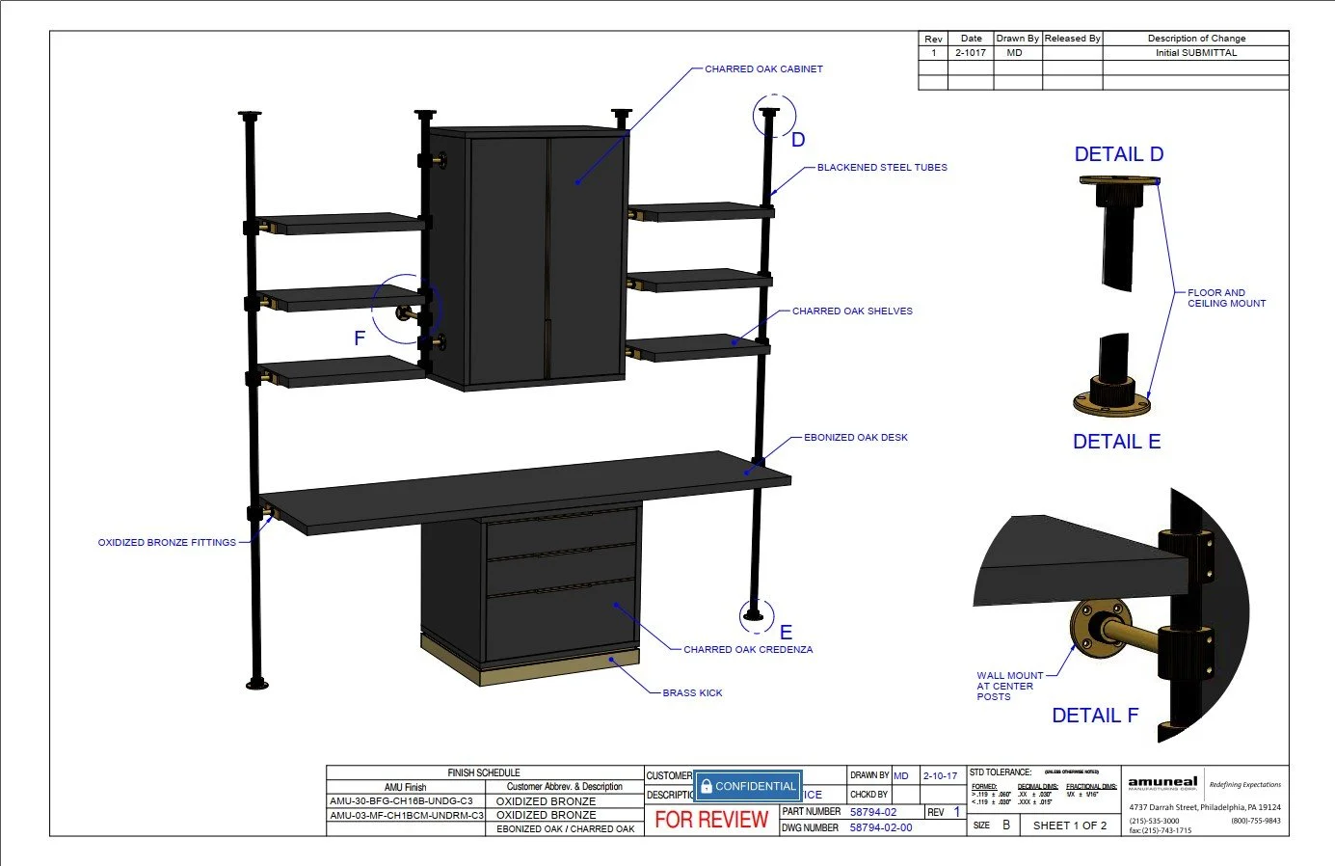
Task: Select the OXIDIZED BRONZE FITTINGS callout label
Action: coord(167,543)
